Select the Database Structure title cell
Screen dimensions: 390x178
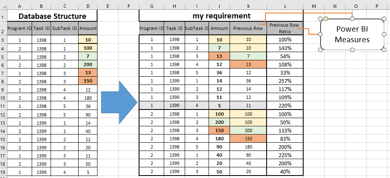pyautogui.click(x=52, y=16)
